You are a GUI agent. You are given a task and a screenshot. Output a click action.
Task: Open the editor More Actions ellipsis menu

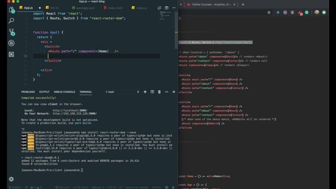(x=174, y=8)
